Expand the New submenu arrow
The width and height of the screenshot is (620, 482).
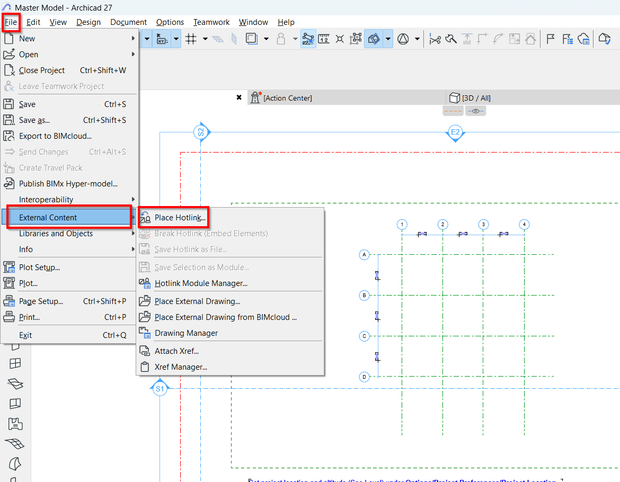tap(133, 39)
